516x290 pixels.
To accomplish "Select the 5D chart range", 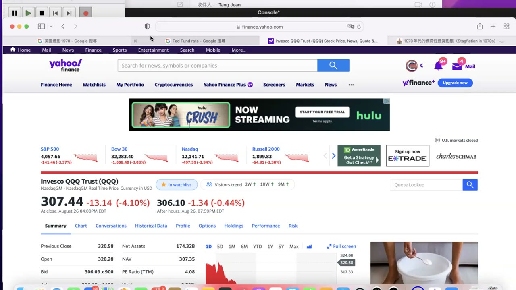I will click(x=220, y=246).
